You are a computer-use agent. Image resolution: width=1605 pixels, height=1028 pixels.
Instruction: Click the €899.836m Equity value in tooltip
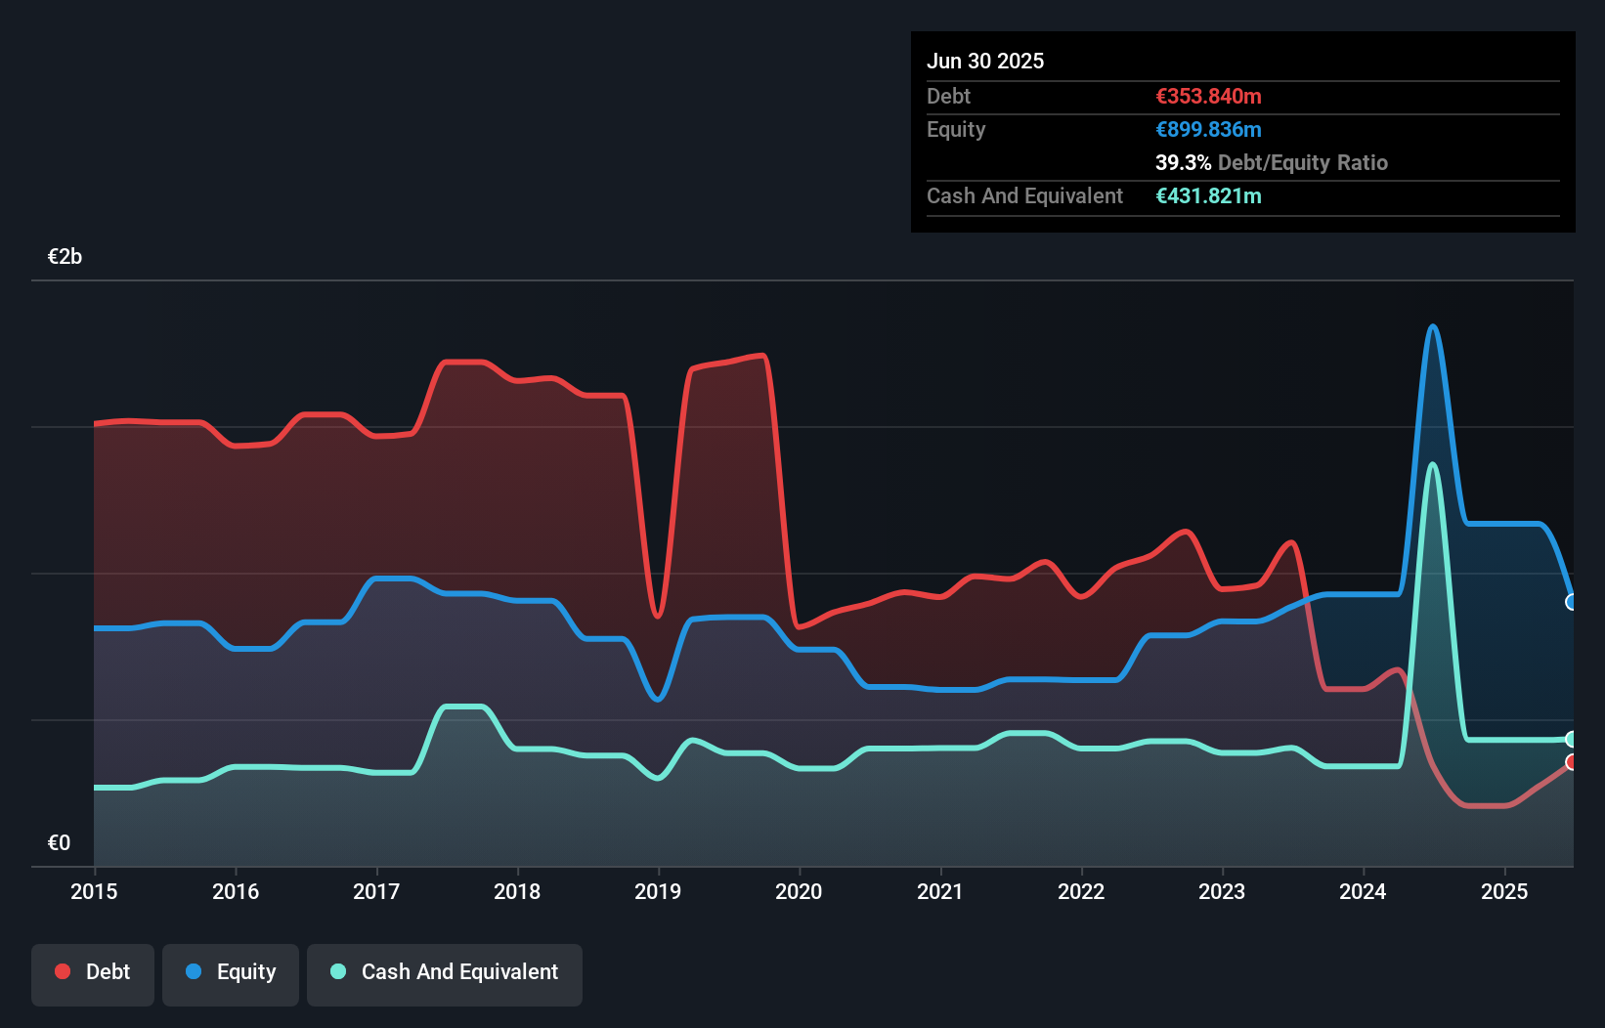[x=1208, y=130]
